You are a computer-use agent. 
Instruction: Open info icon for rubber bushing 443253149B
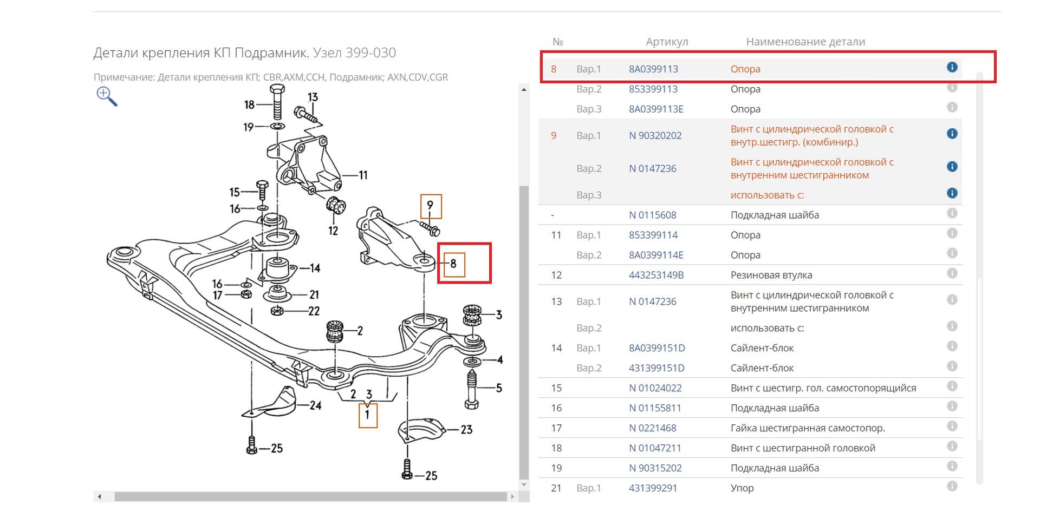pyautogui.click(x=952, y=273)
